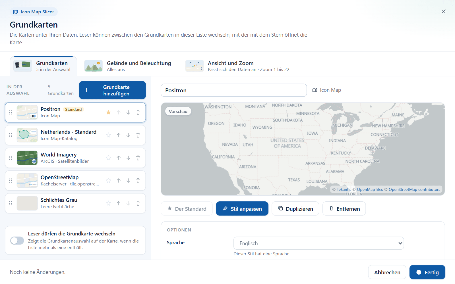The width and height of the screenshot is (455, 284).
Task: Toggle Leser dürfen die Grundkarte wechseln switch
Action: pyautogui.click(x=17, y=241)
